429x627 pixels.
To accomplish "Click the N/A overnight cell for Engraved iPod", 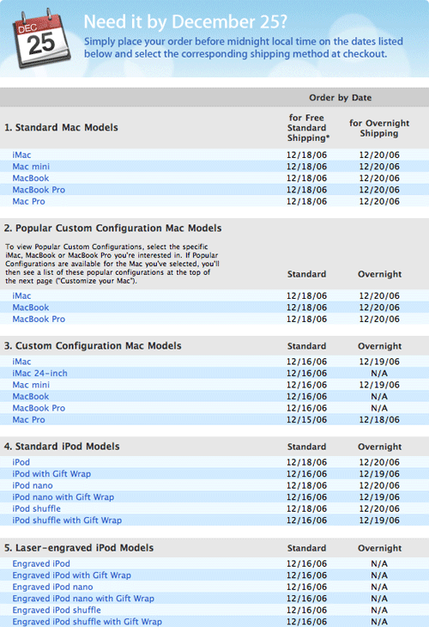I will 379,563.
